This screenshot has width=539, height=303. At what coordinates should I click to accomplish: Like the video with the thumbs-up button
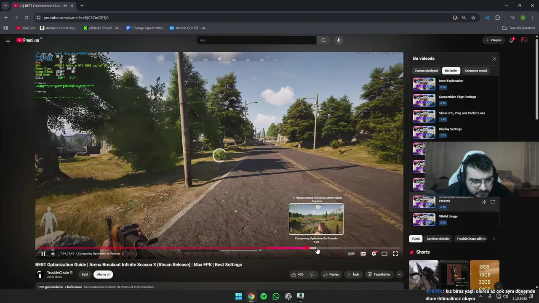(297, 274)
